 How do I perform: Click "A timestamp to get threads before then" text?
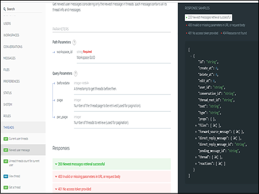95,89
